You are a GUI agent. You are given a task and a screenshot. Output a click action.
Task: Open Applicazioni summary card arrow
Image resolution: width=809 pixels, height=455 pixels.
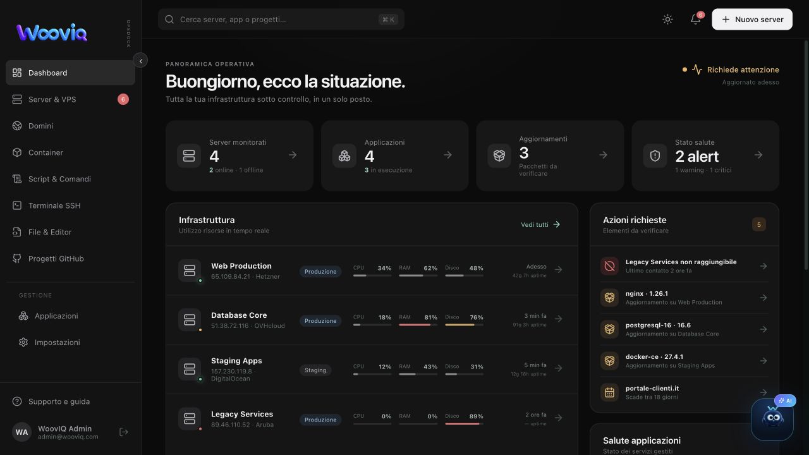(447, 155)
